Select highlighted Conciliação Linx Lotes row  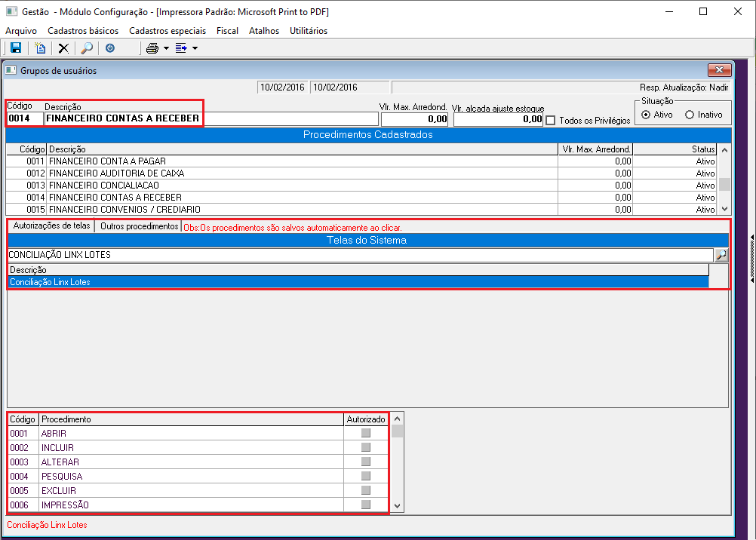[358, 282]
